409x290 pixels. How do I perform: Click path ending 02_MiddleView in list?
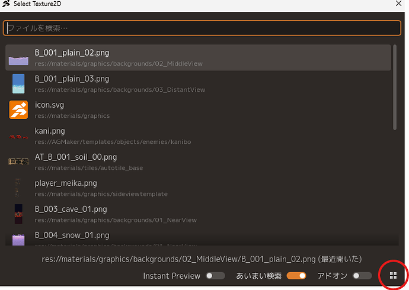[119, 64]
